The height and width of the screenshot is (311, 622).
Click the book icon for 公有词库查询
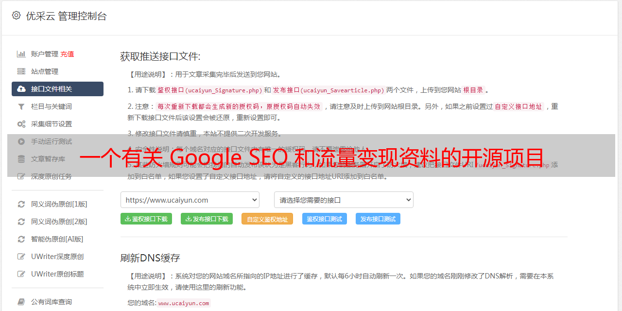pyautogui.click(x=21, y=302)
